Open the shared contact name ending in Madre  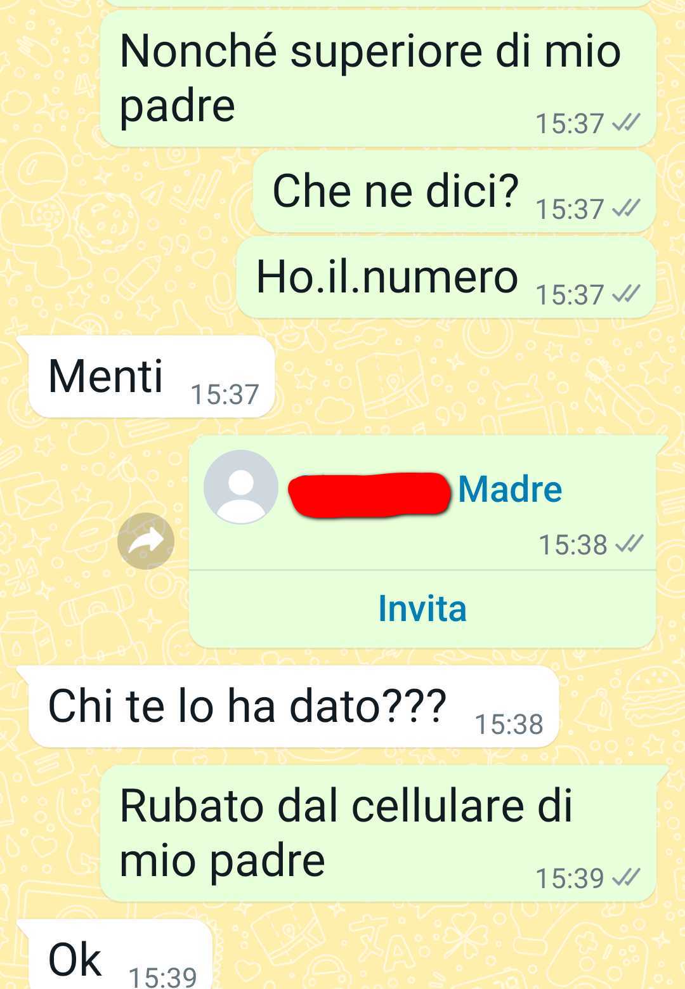pos(426,490)
